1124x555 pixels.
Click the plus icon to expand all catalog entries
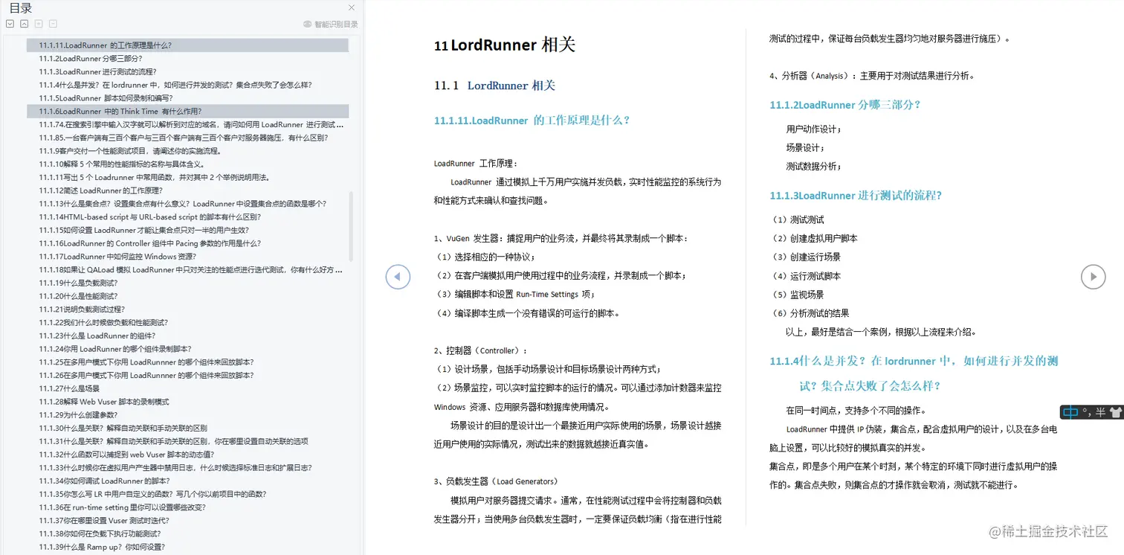tap(38, 23)
